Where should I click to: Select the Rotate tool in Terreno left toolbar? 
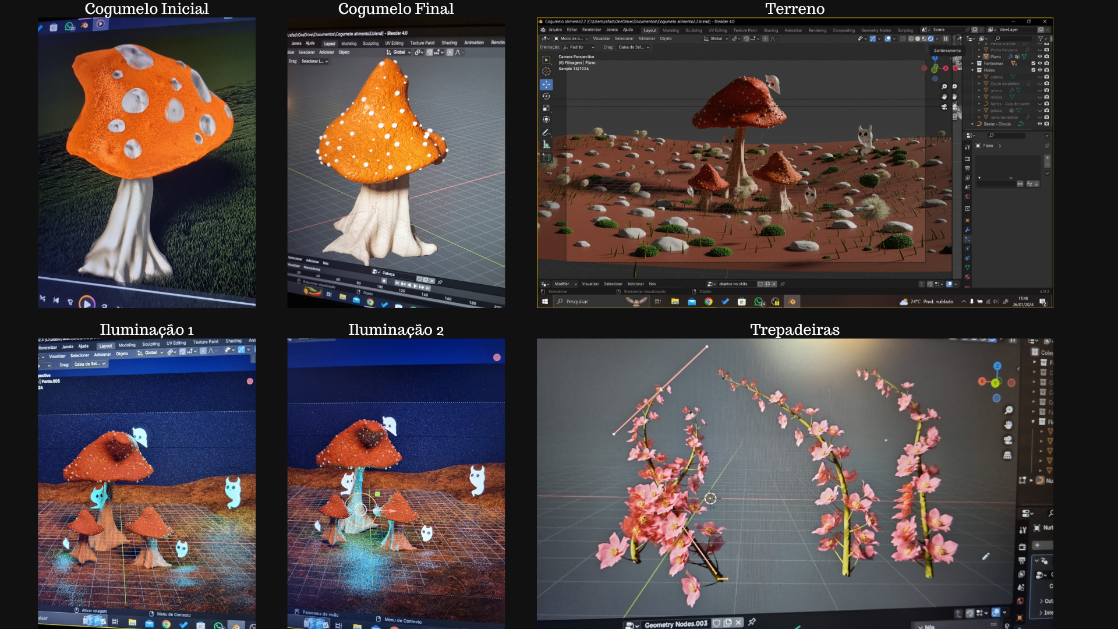pos(546,96)
